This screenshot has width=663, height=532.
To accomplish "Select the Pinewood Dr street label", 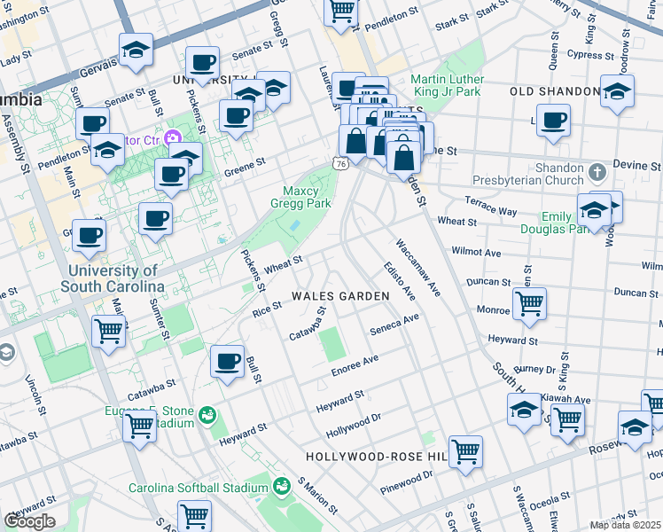I will (406, 482).
